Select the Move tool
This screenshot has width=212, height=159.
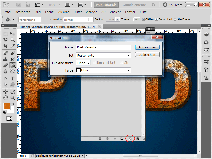click(12, 33)
